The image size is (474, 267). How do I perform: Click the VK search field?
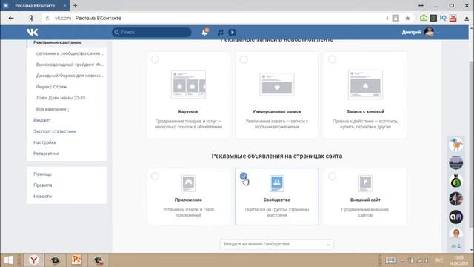coord(151,32)
